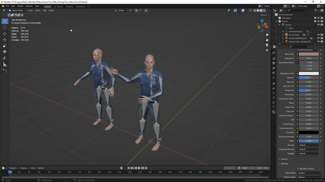
Task: Select the Cursor tool in the left toolbar
Action: click(x=5, y=27)
